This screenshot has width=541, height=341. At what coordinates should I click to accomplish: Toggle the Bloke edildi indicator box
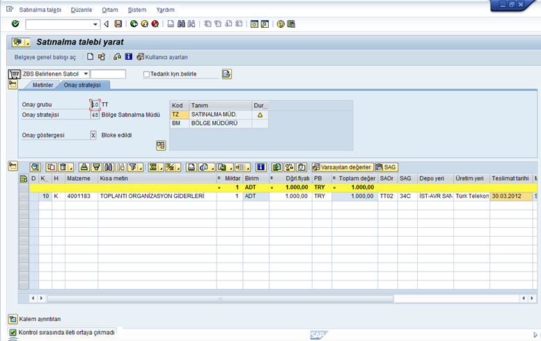tap(94, 135)
